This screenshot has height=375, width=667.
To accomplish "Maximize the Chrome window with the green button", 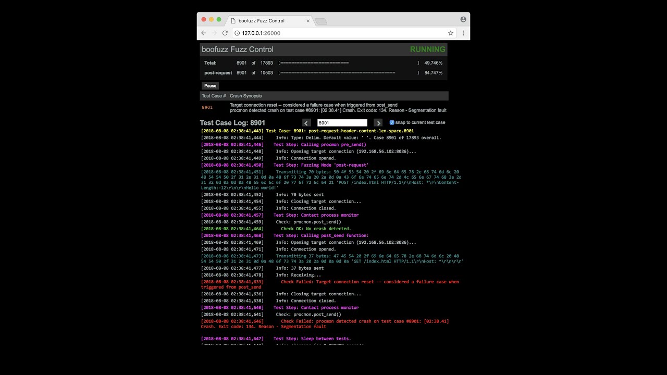I will [x=219, y=19].
